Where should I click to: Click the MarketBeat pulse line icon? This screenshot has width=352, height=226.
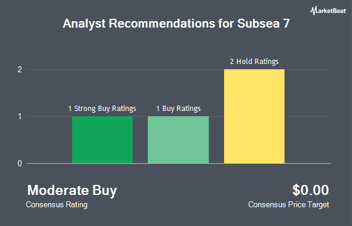pos(313,11)
